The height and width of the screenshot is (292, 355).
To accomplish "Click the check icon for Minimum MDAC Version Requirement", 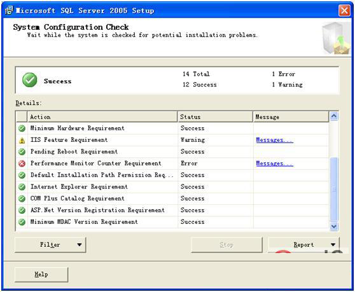I will [22, 222].
